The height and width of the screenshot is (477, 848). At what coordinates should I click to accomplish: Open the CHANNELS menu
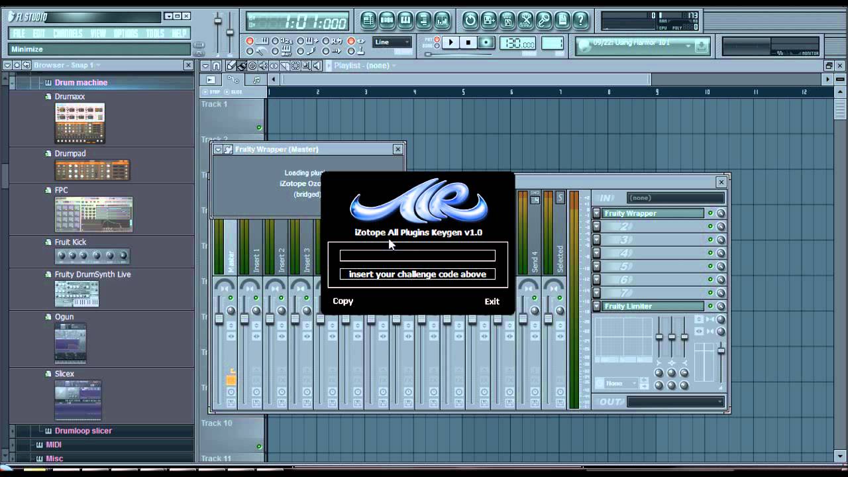[68, 33]
